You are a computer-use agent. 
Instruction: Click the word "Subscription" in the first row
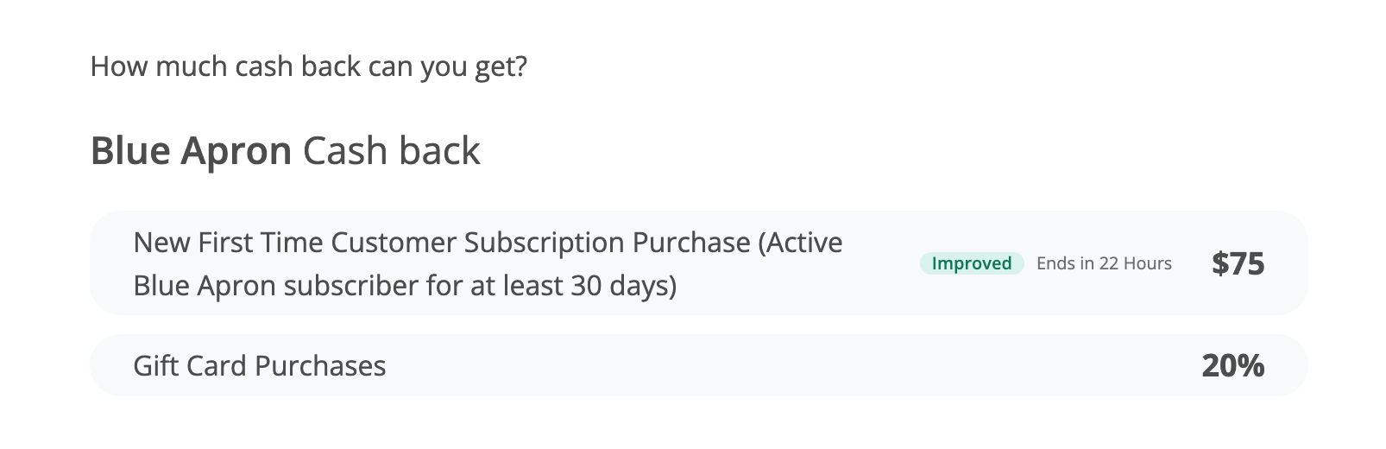tap(544, 243)
